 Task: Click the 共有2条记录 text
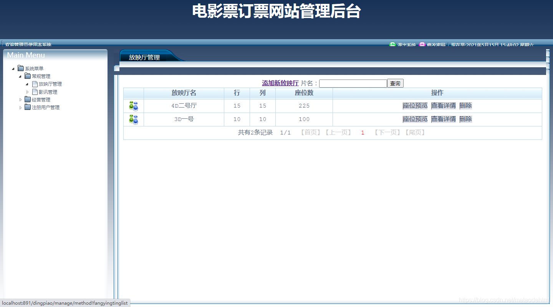[x=255, y=133]
